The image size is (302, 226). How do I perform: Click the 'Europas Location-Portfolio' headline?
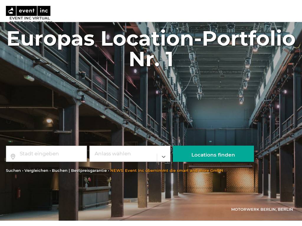pos(151,38)
